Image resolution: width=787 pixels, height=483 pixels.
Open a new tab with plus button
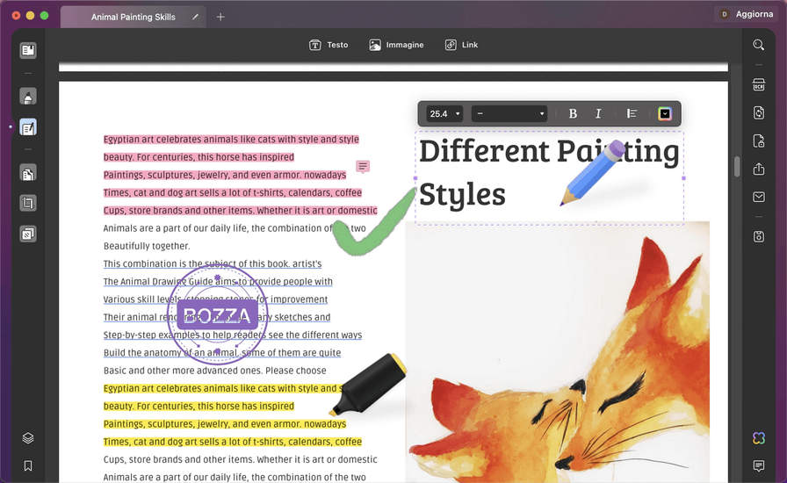220,17
